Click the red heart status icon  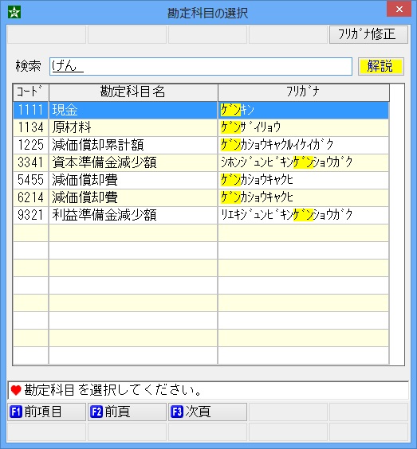pos(16,390)
